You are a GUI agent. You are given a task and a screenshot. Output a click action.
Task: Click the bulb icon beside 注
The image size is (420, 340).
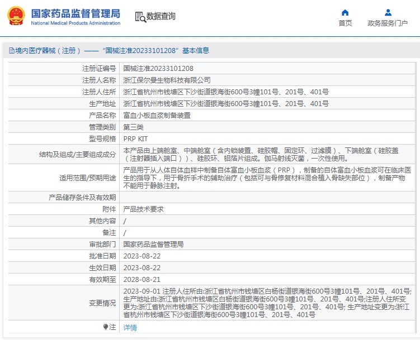tap(106, 327)
